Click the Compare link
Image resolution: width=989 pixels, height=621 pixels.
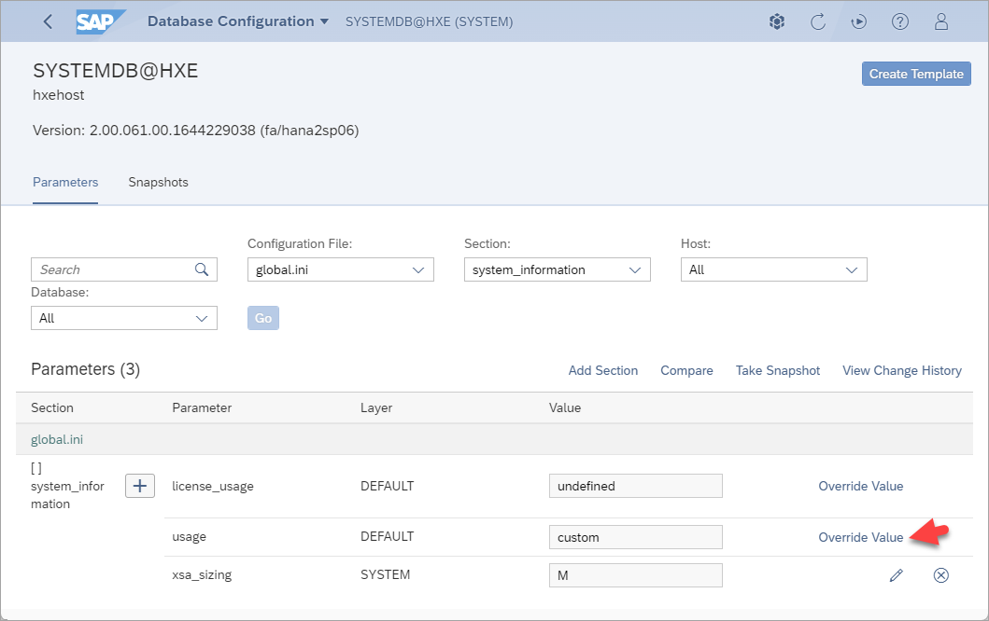(x=686, y=370)
